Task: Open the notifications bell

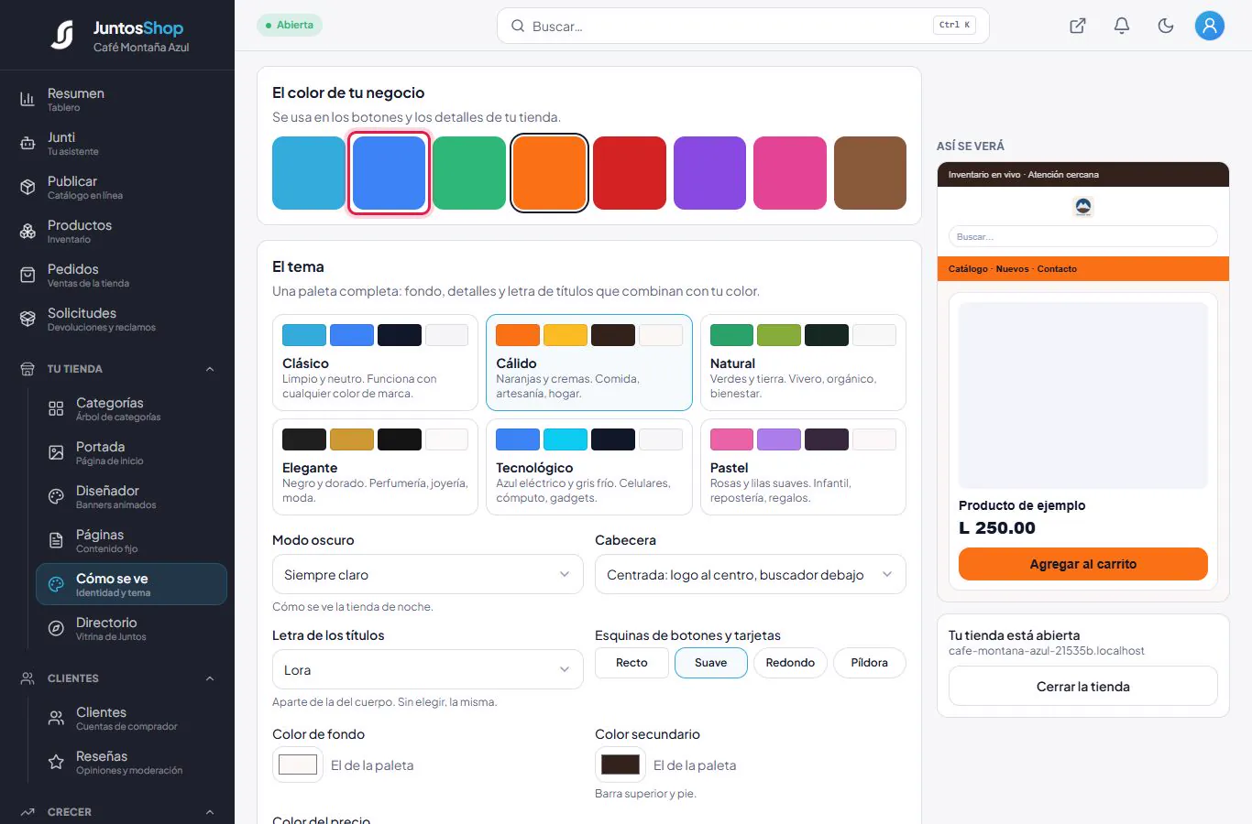Action: pos(1122,26)
